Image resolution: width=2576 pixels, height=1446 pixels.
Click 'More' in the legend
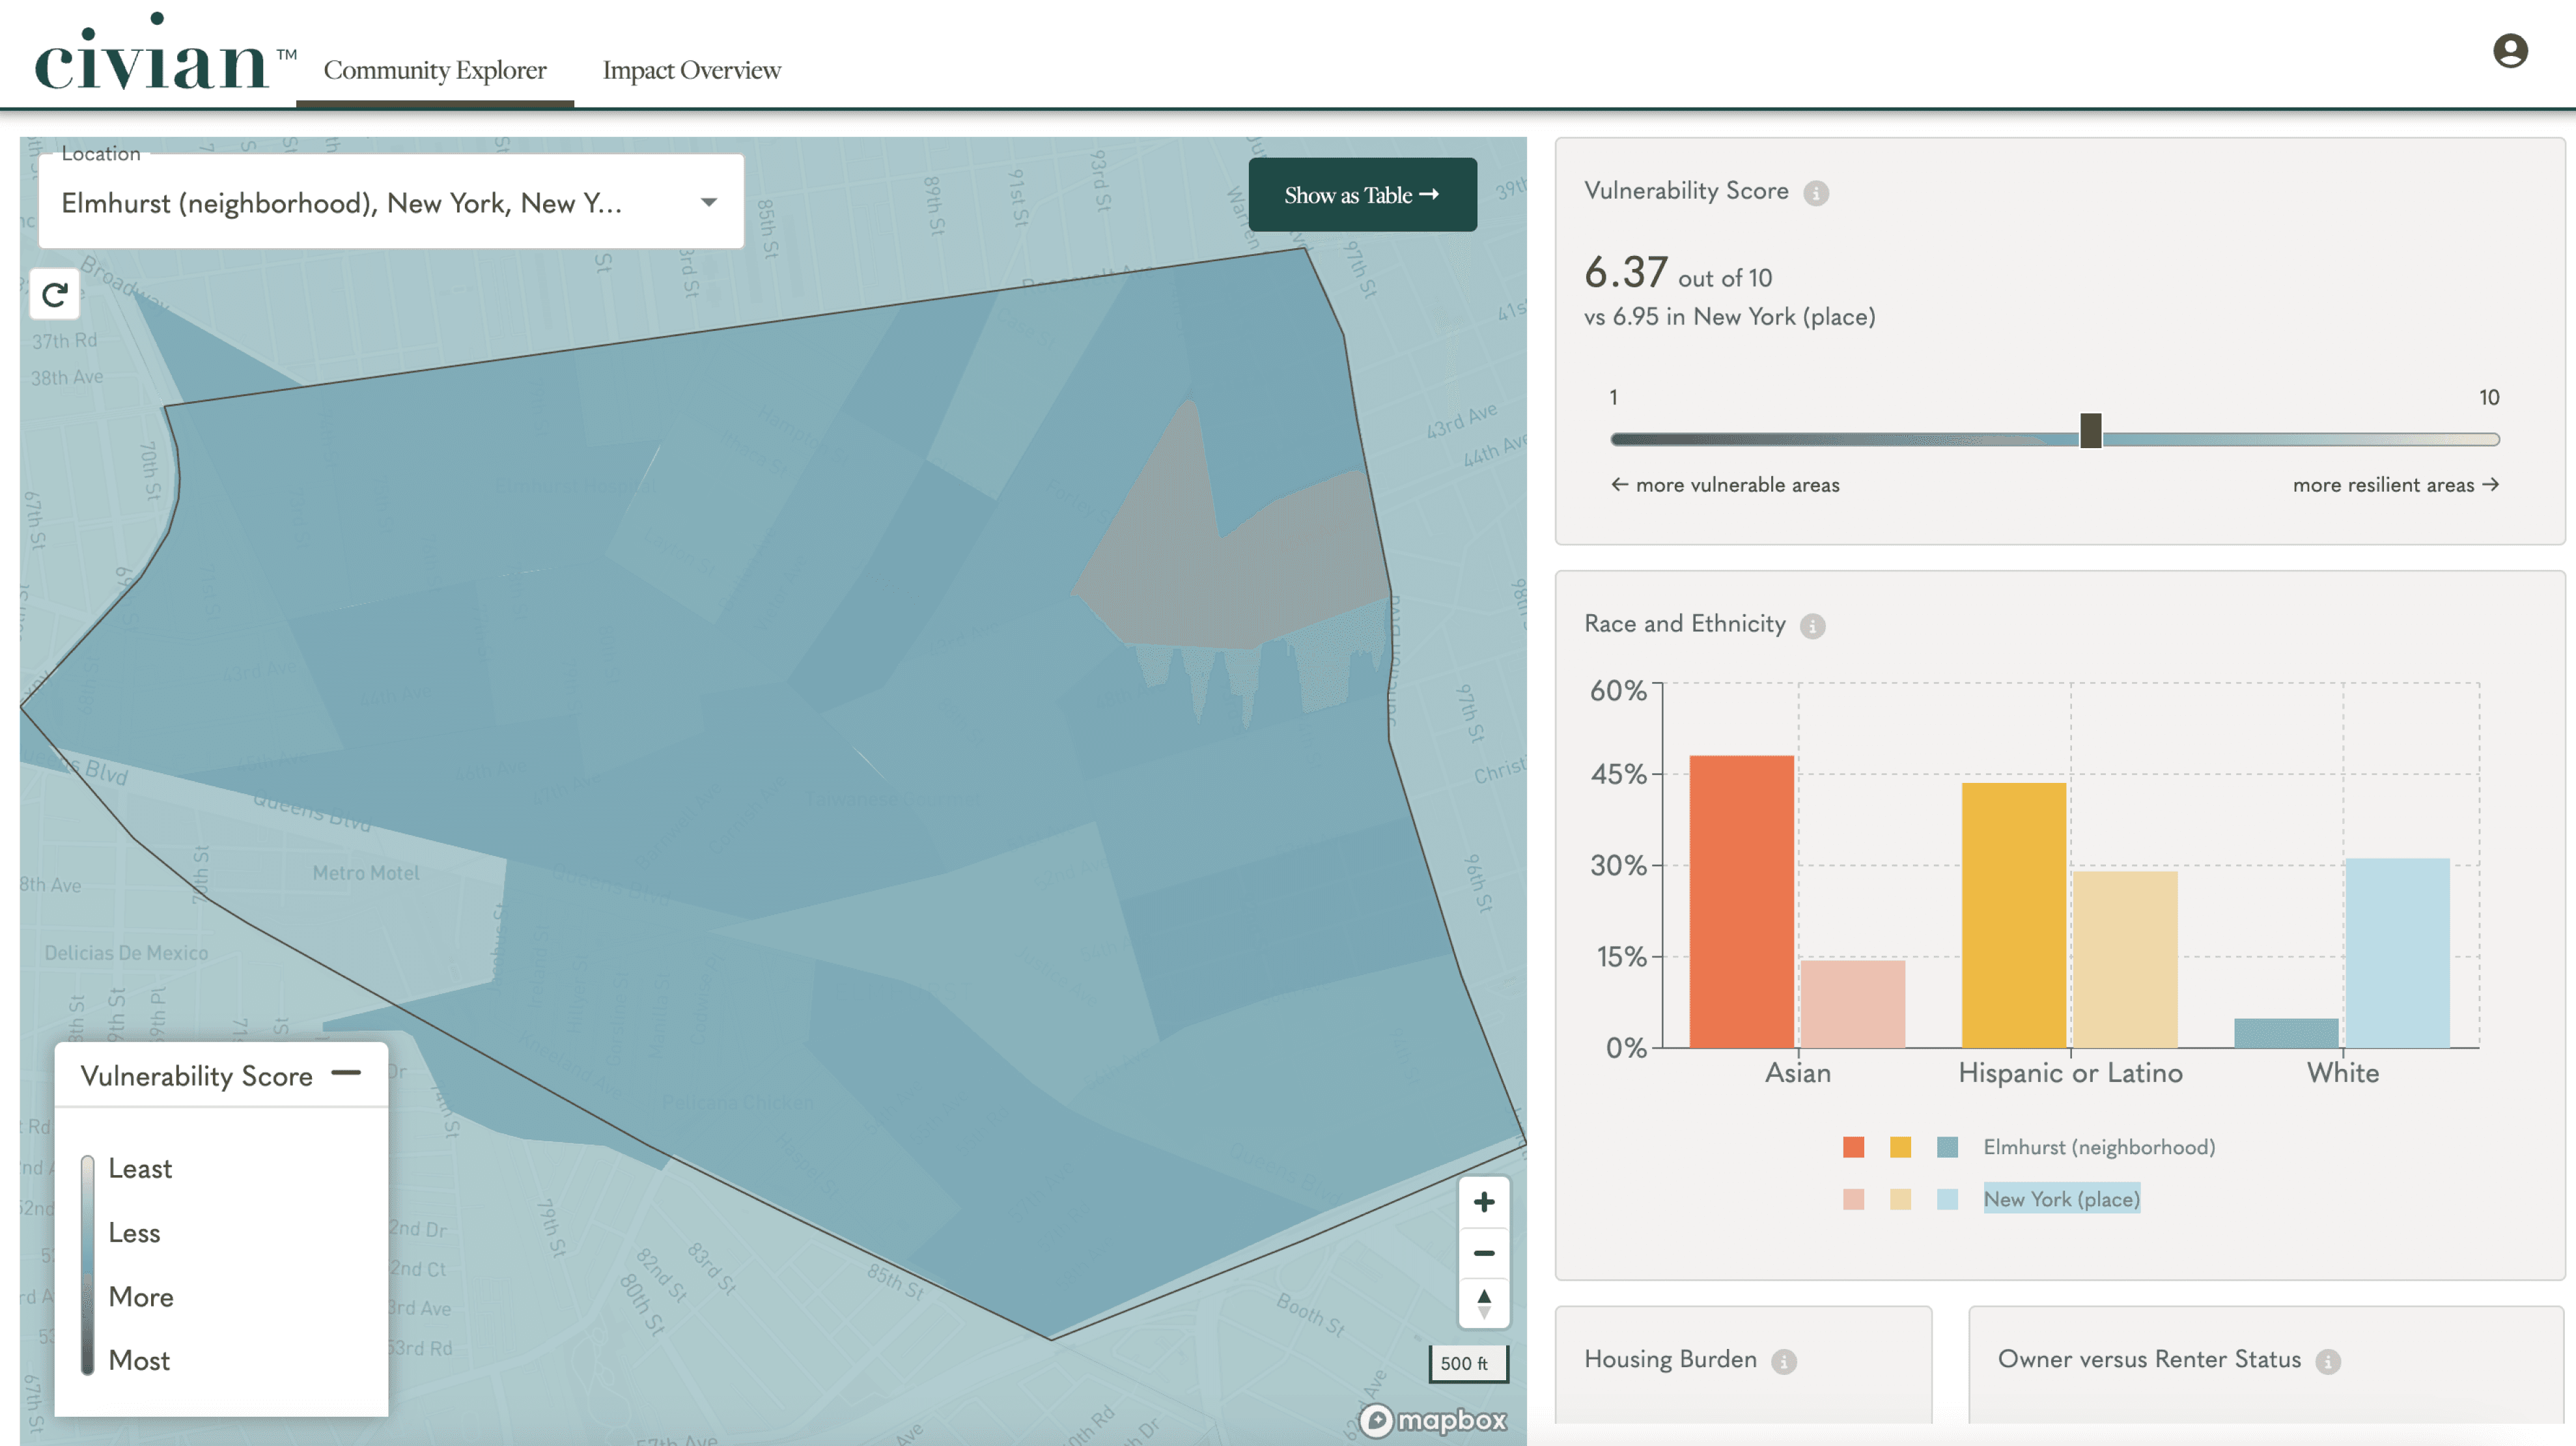tap(141, 1297)
